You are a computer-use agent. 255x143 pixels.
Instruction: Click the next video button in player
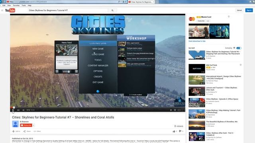tap(18, 110)
